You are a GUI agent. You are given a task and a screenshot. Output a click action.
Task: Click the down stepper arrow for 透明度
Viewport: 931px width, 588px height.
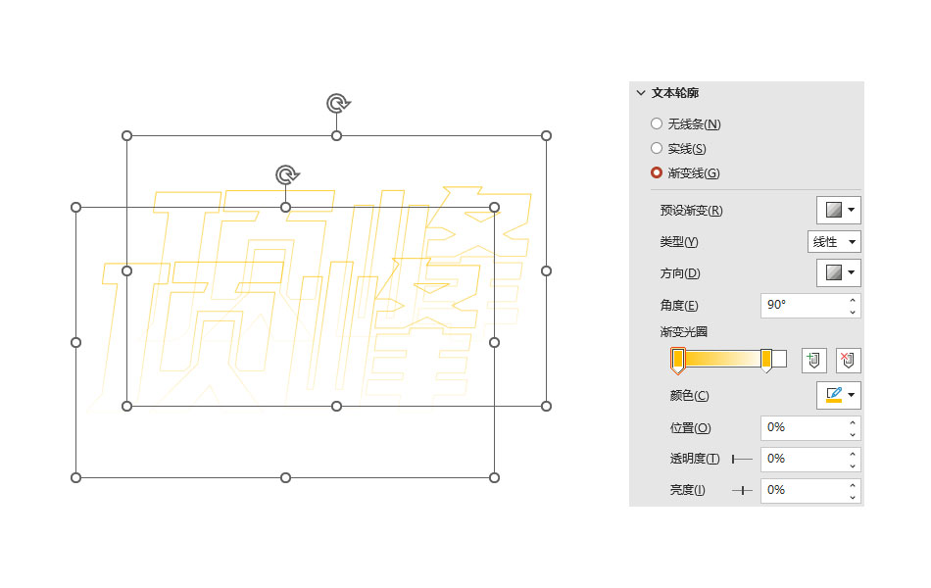tap(853, 465)
